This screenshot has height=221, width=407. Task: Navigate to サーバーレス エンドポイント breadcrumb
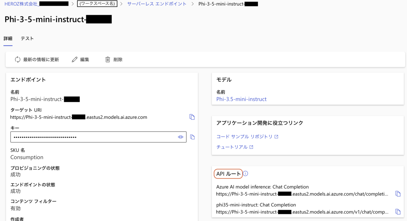(x=157, y=4)
